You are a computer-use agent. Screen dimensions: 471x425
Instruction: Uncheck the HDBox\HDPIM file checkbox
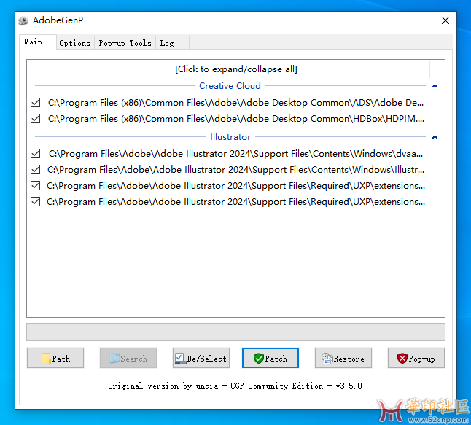(36, 119)
